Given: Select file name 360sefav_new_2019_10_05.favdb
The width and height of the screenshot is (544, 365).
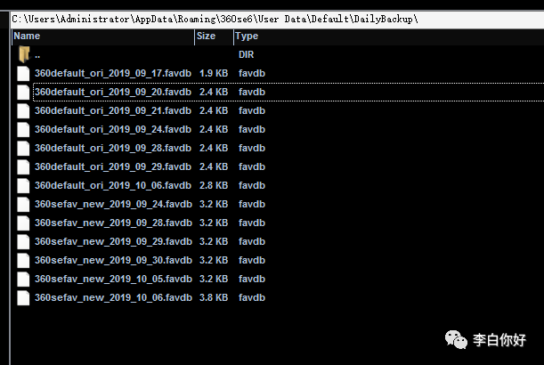Looking at the screenshot, I should (x=113, y=280).
